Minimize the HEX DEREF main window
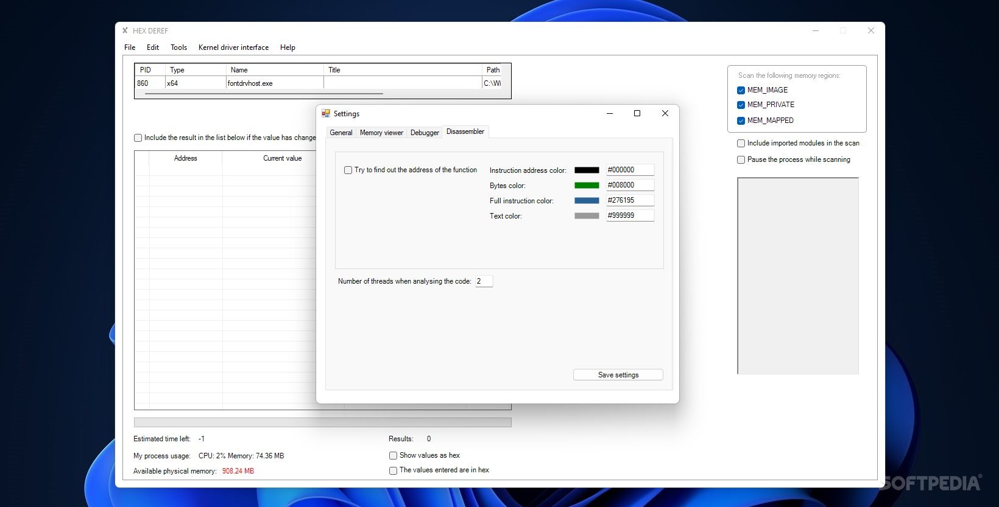 [x=816, y=30]
